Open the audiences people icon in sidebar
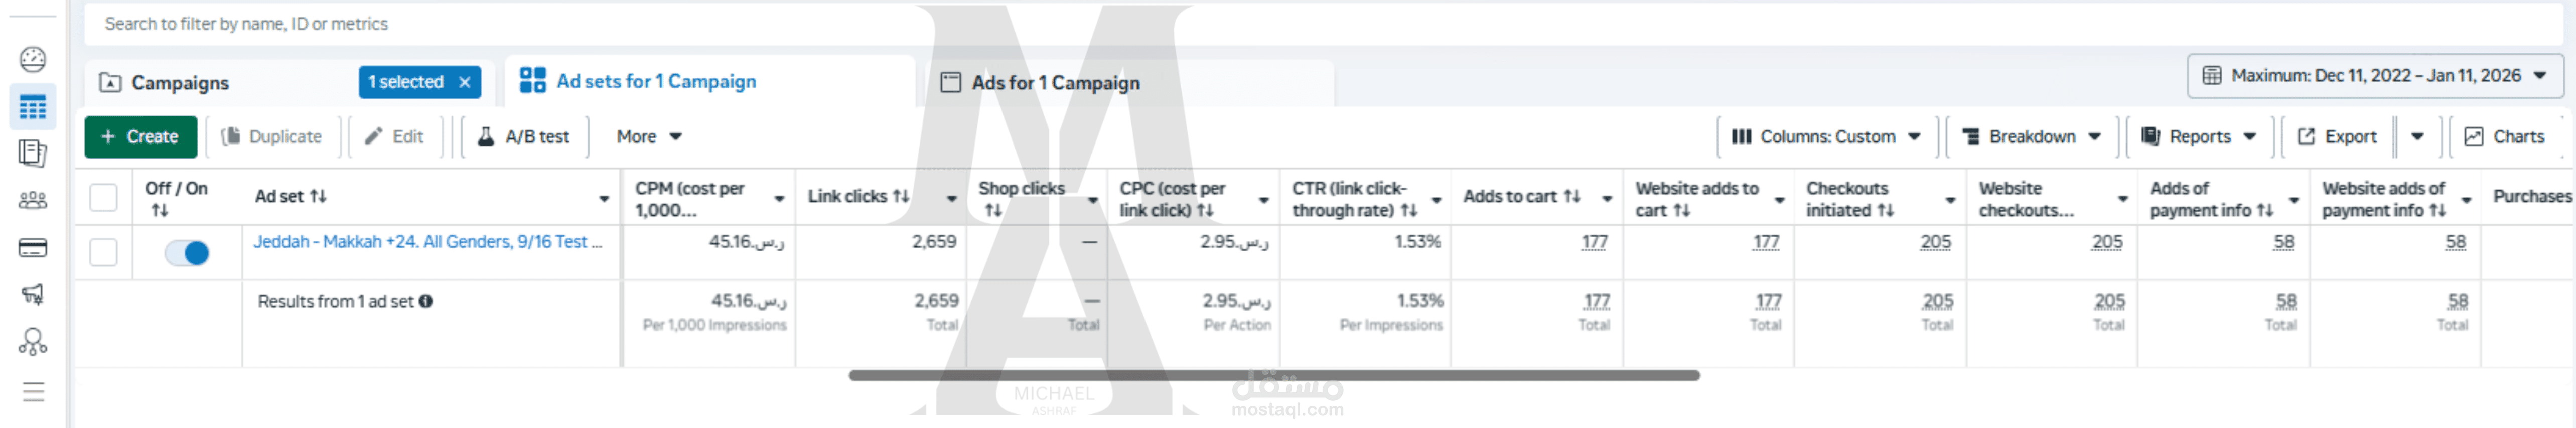This screenshot has width=2576, height=428. coord(33,200)
